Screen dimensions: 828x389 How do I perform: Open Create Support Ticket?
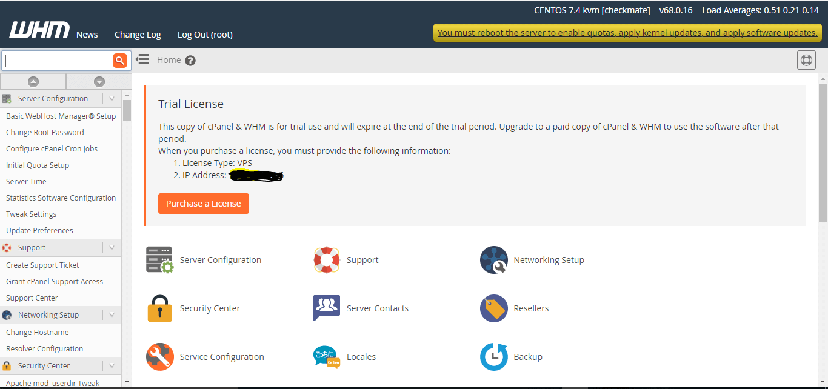click(x=42, y=265)
